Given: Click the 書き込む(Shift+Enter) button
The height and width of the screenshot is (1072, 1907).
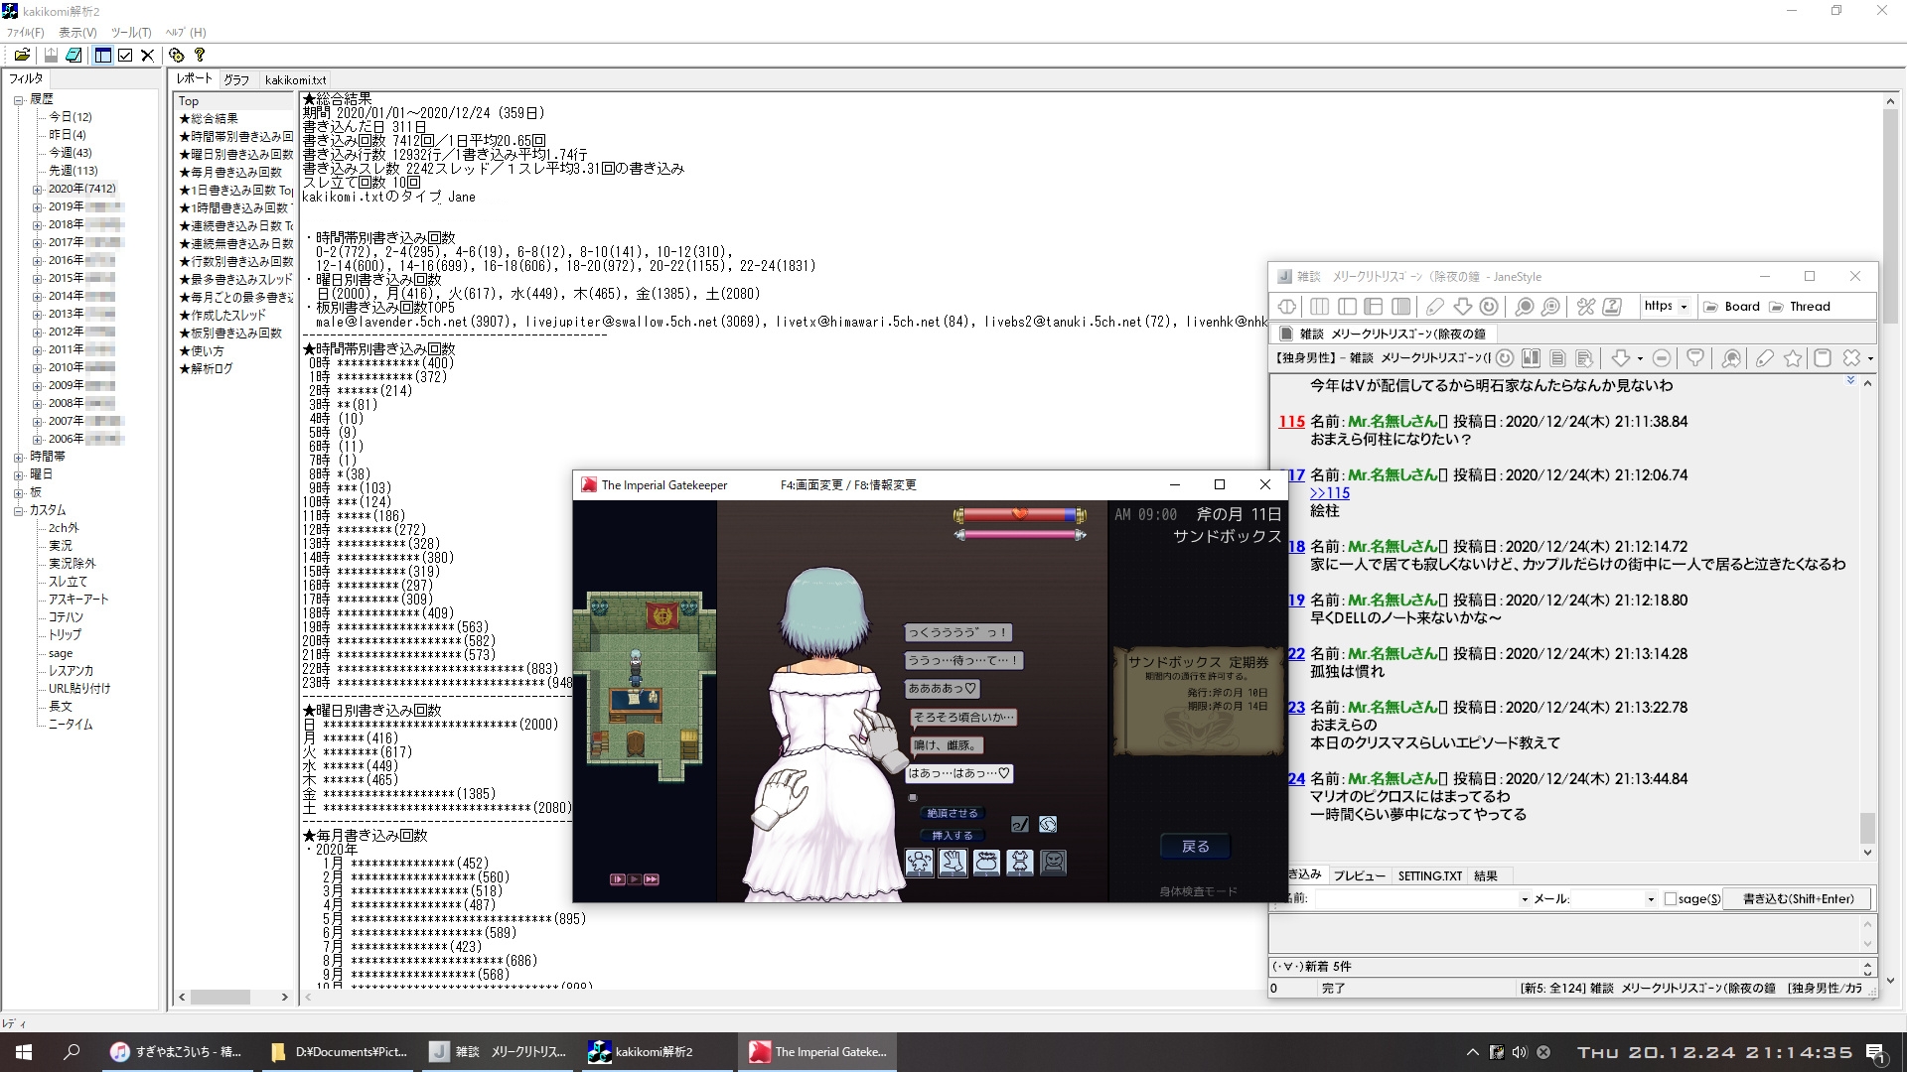Looking at the screenshot, I should point(1798,899).
